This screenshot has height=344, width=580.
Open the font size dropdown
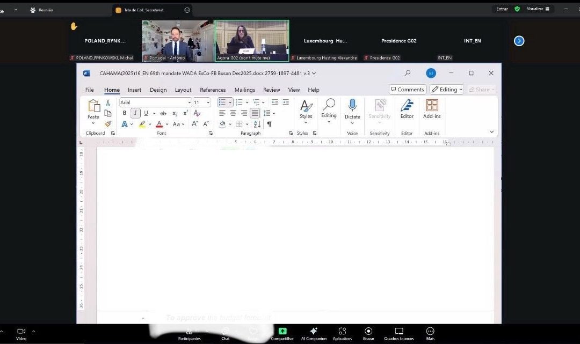coord(208,103)
